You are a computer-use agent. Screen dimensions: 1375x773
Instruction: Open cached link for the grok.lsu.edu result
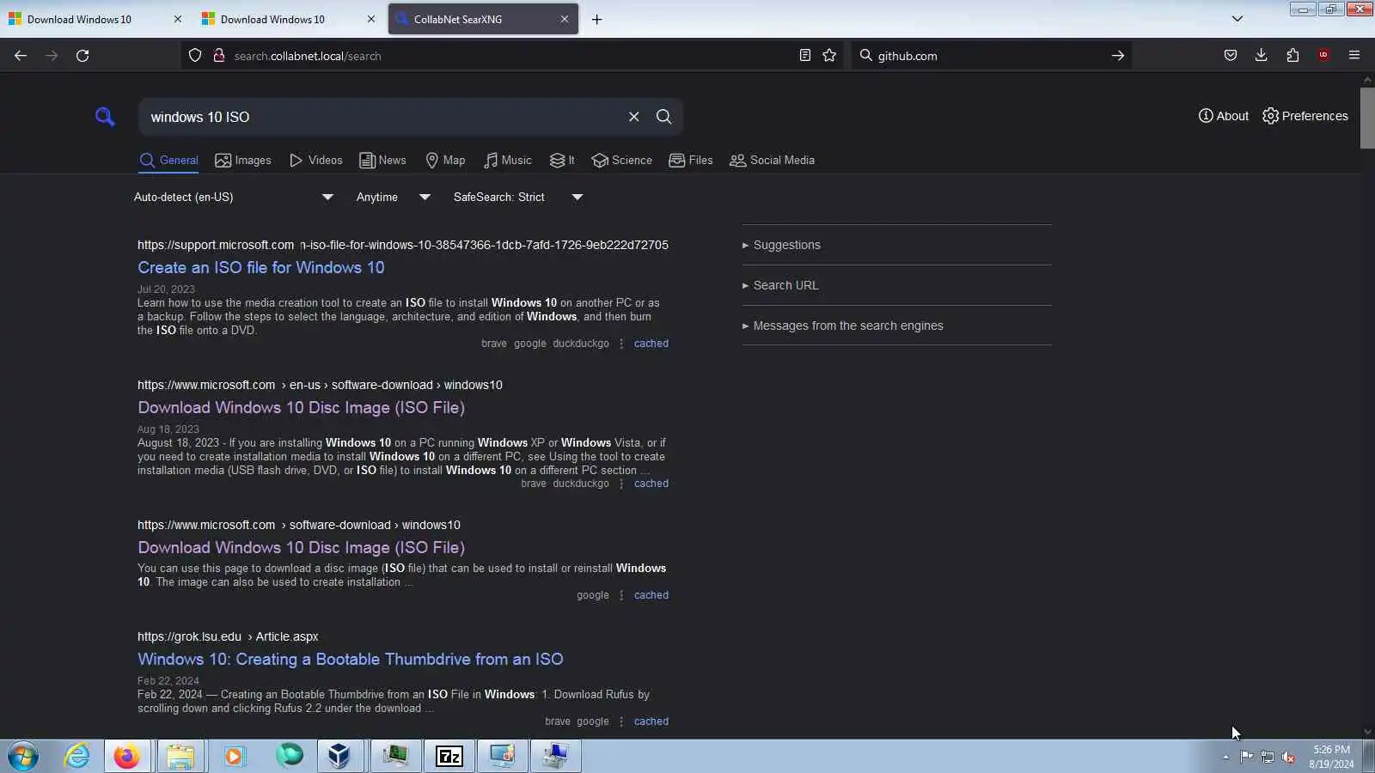coord(651,721)
